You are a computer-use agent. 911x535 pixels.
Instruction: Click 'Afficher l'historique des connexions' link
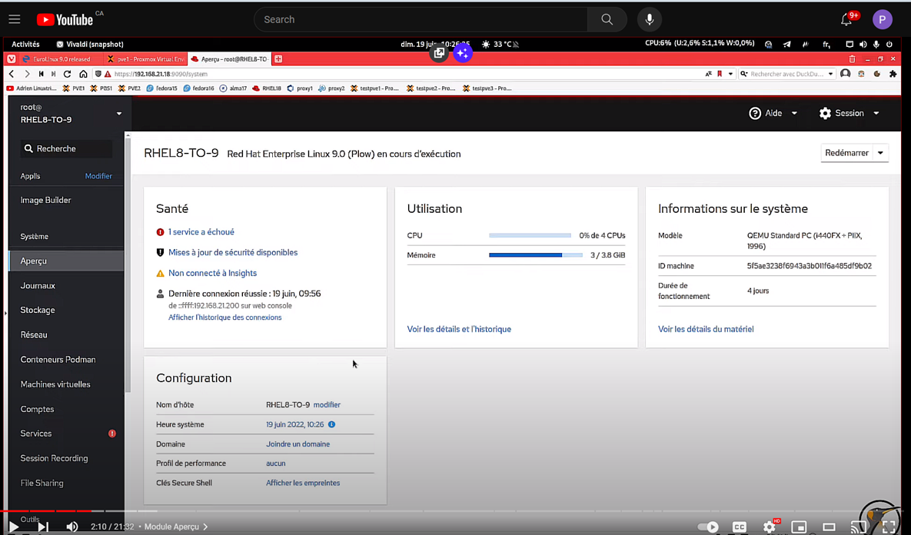click(224, 317)
